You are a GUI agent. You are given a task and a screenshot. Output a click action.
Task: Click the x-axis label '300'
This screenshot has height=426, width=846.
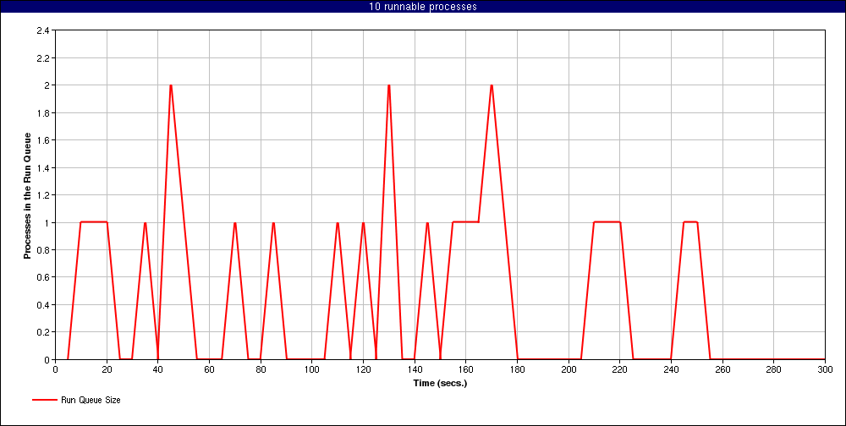tap(825, 369)
